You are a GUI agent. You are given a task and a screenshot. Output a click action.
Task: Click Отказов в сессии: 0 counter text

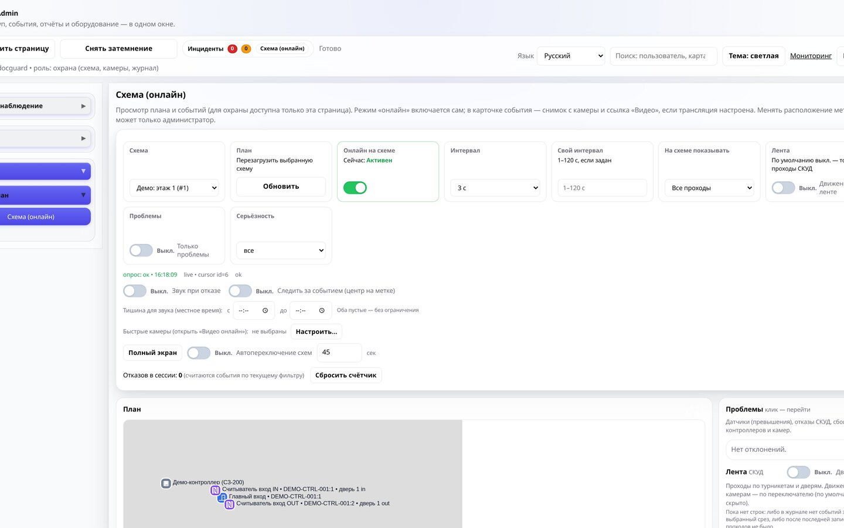(x=152, y=375)
